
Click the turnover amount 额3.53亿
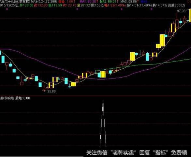[x=97, y=5]
